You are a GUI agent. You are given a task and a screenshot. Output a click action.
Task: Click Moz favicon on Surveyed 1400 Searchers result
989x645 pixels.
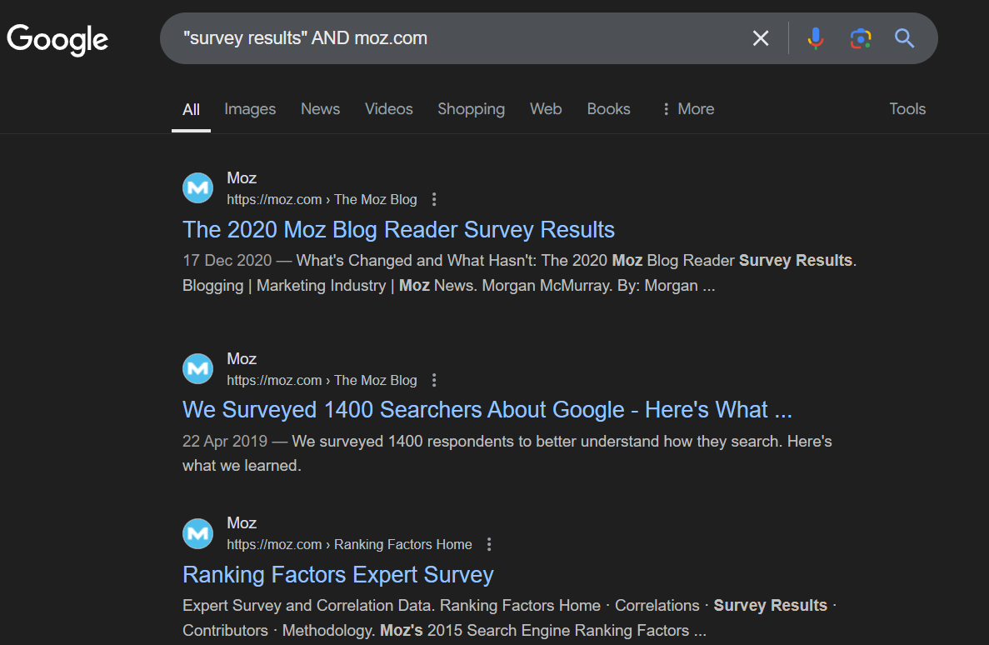pyautogui.click(x=198, y=368)
